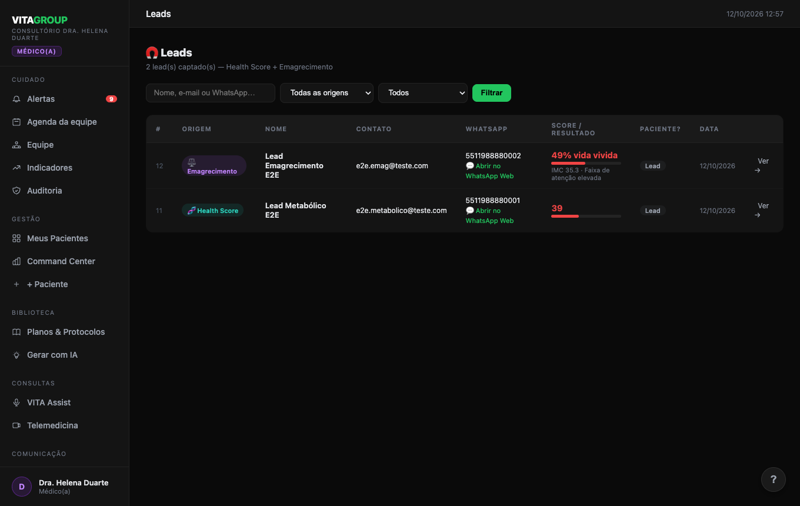Open the Todos filter dropdown
The height and width of the screenshot is (506, 800).
tap(423, 93)
